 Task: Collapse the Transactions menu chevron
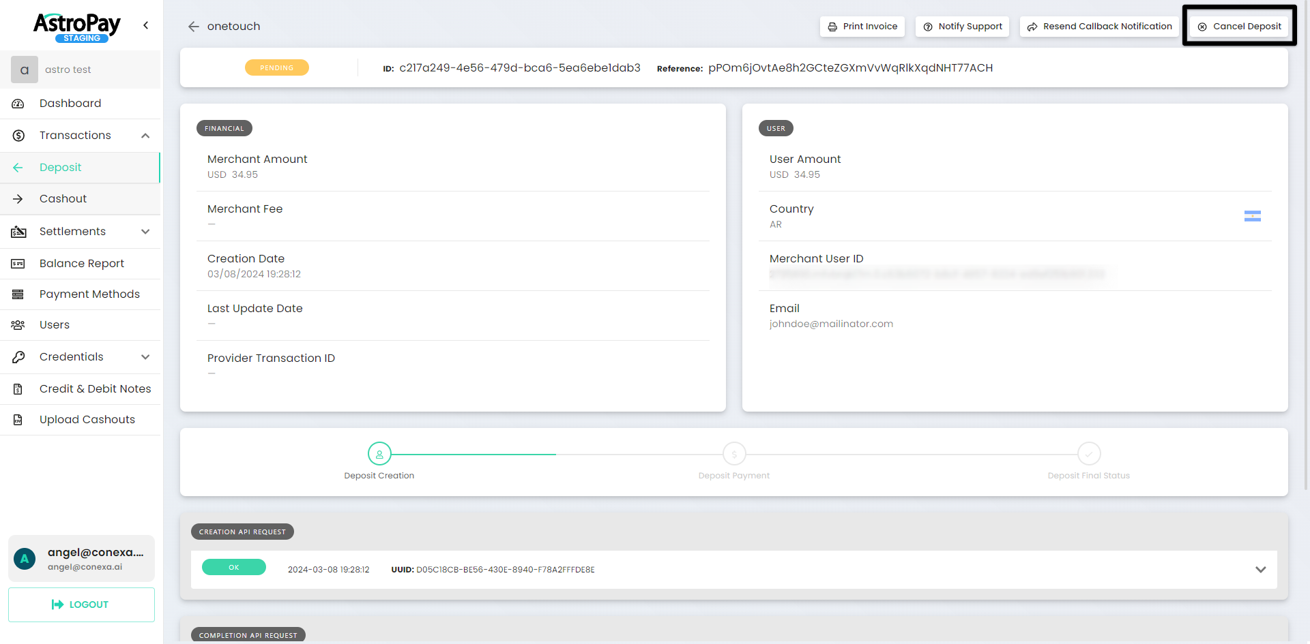(145, 136)
